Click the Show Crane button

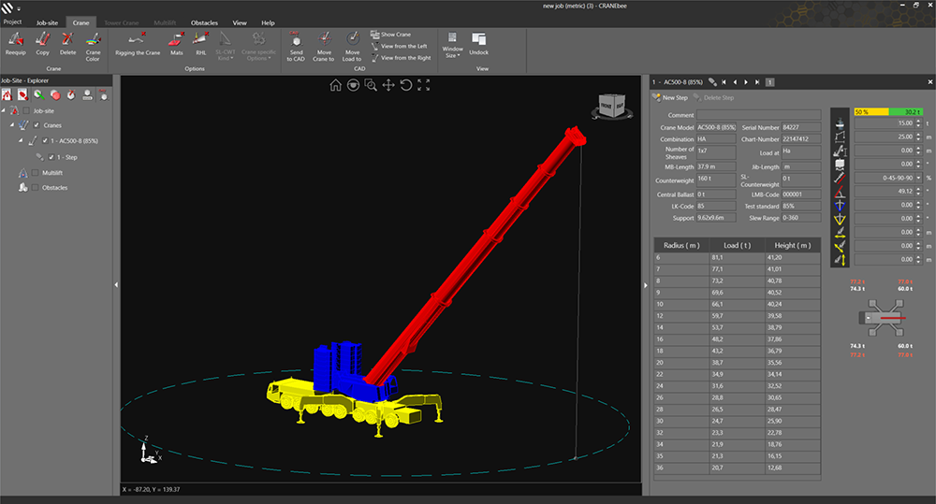click(x=391, y=35)
